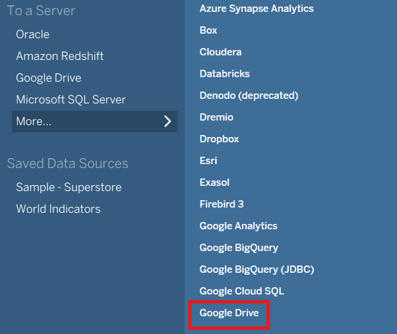The height and width of the screenshot is (334, 397).
Task: Pick Esri in the connector list
Action: 208,161
